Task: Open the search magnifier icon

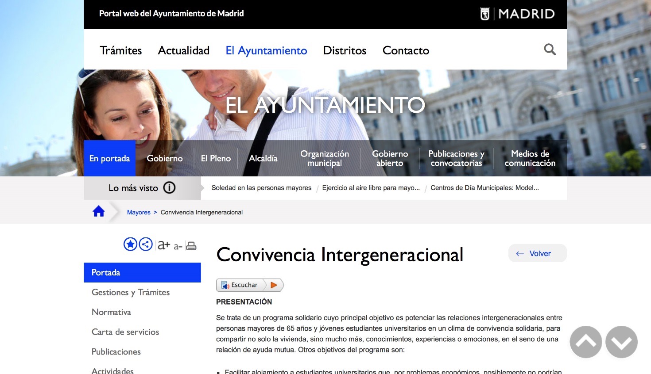Action: (x=550, y=50)
